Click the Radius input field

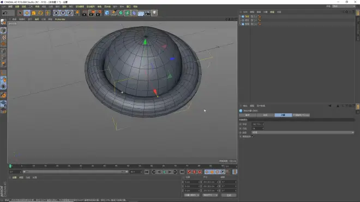(257, 124)
